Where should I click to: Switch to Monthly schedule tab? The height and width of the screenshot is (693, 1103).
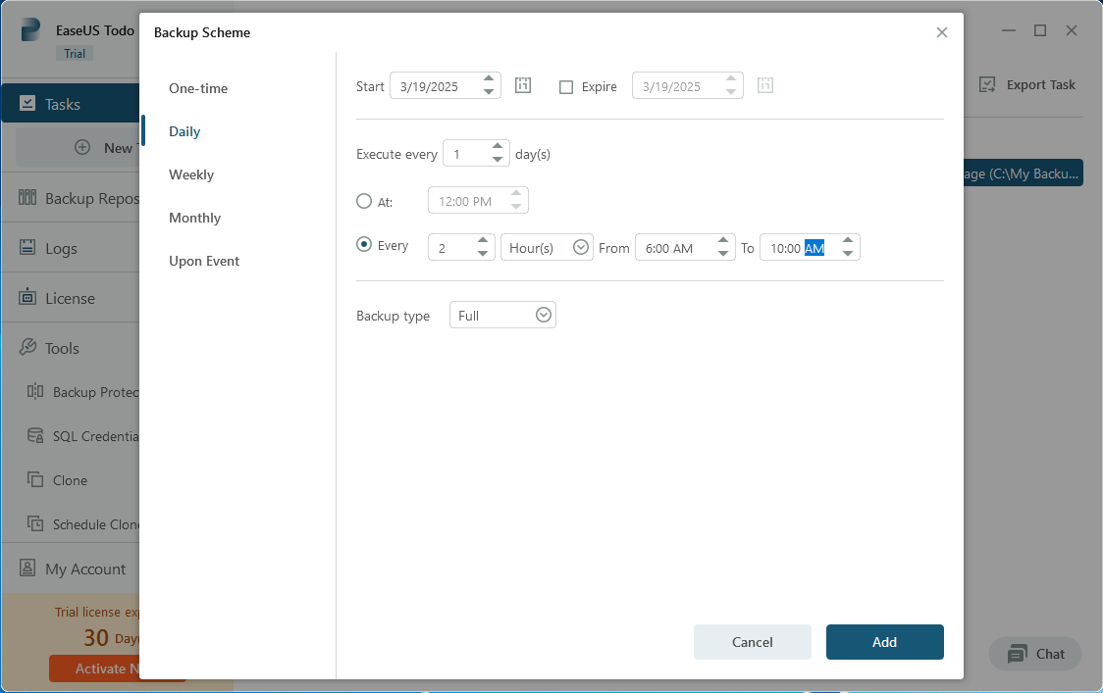click(195, 218)
